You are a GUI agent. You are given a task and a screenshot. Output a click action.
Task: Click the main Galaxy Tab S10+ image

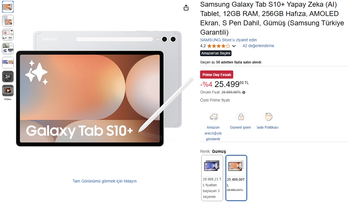click(104, 89)
